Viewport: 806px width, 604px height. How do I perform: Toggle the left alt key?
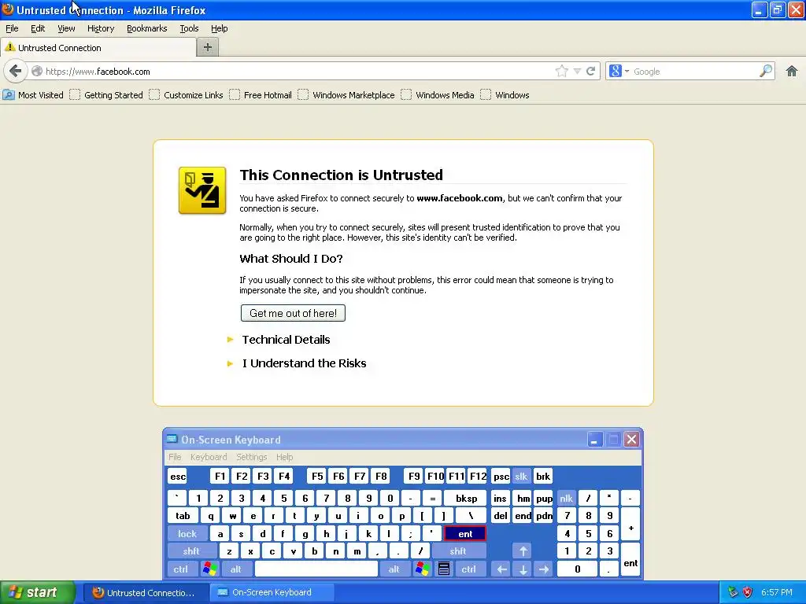coord(236,569)
